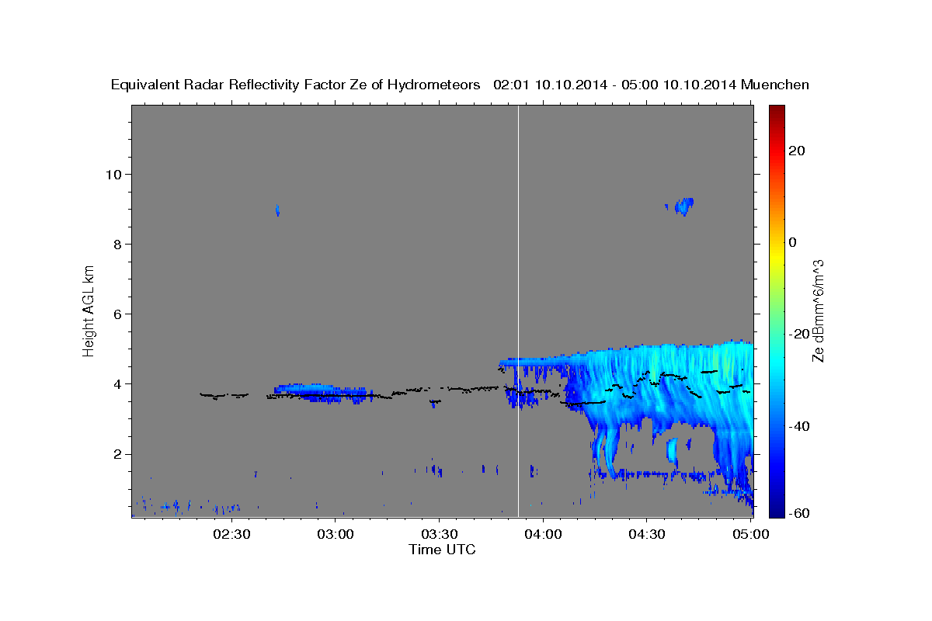Click the '03:00' time tick label
The width and height of the screenshot is (932, 621).
click(336, 534)
